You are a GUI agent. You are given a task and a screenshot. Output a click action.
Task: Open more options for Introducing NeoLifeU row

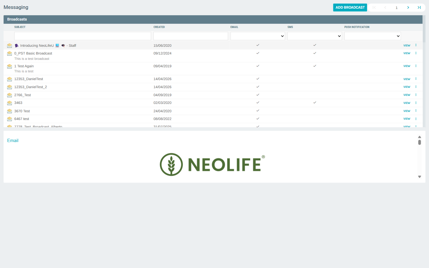pyautogui.click(x=416, y=45)
